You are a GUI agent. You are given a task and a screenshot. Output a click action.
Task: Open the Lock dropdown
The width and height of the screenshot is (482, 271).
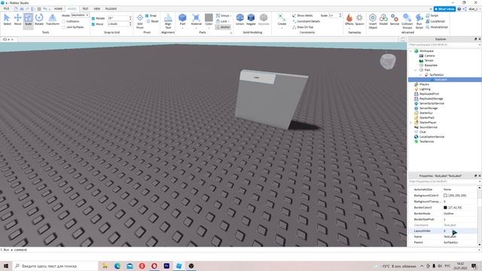(x=222, y=21)
